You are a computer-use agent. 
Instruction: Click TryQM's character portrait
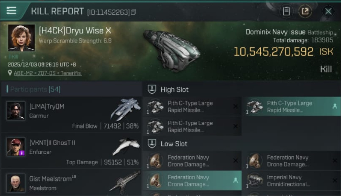(16, 111)
